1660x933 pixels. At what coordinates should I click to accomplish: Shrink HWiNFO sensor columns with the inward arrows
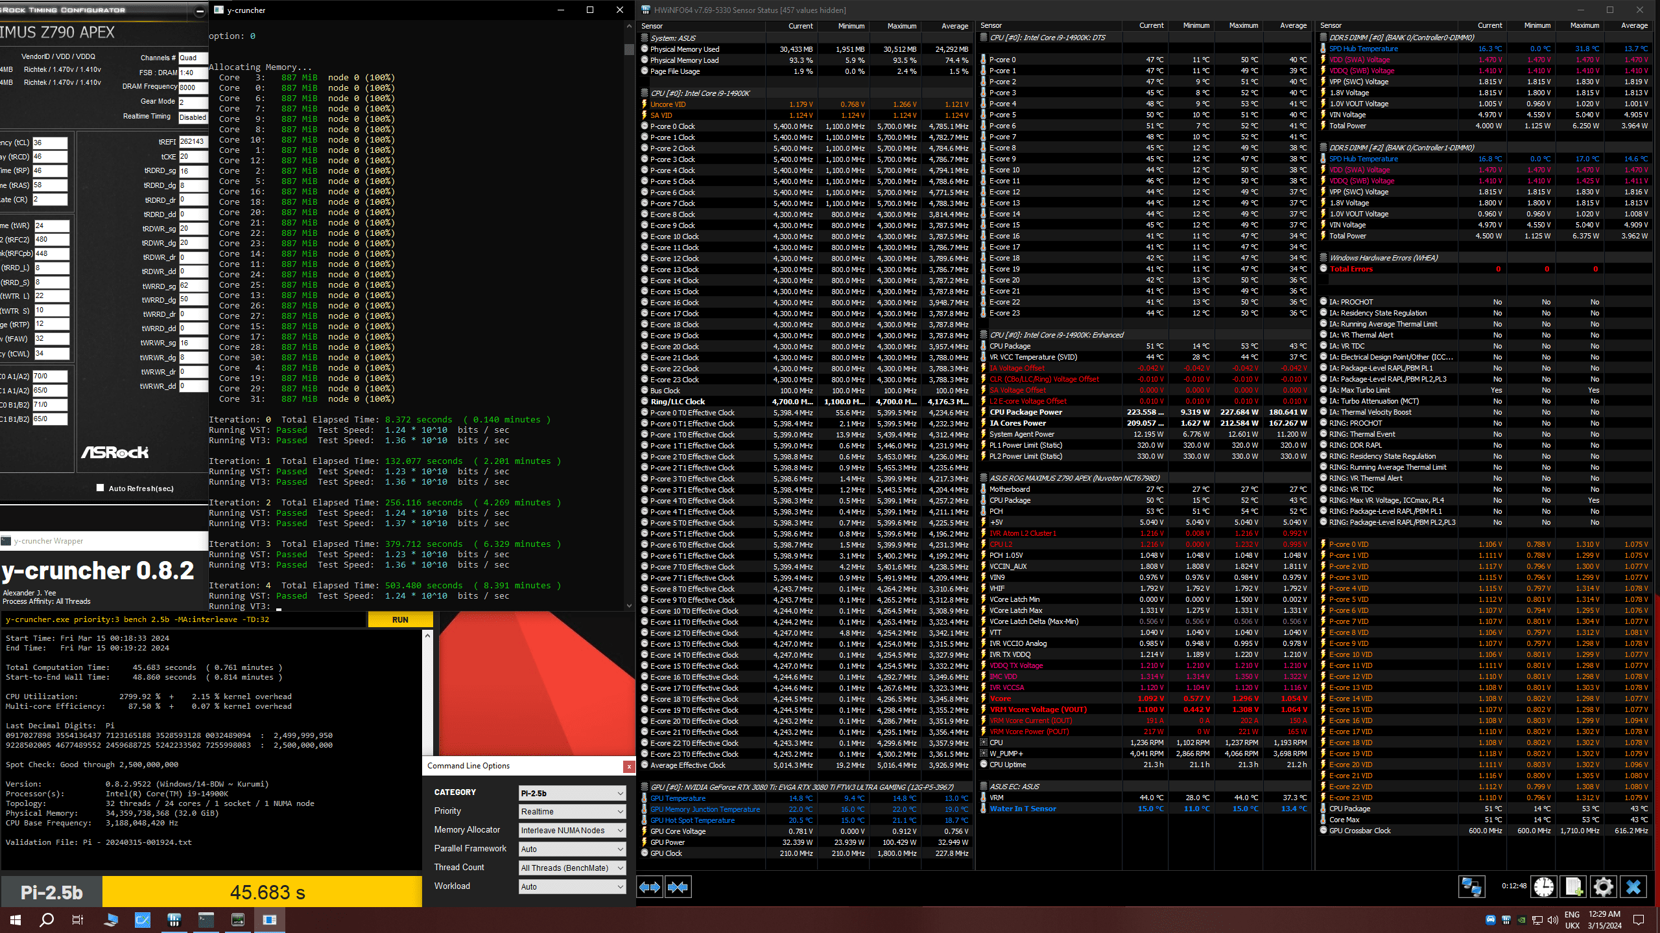point(678,887)
